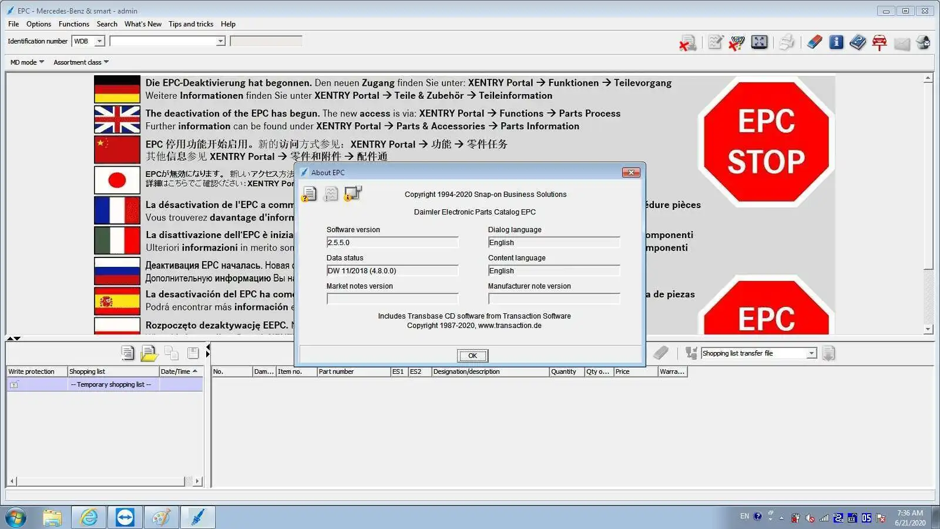Screen dimensions: 940x529
Task: Click the second gray document icon in About EPC
Action: (x=331, y=194)
